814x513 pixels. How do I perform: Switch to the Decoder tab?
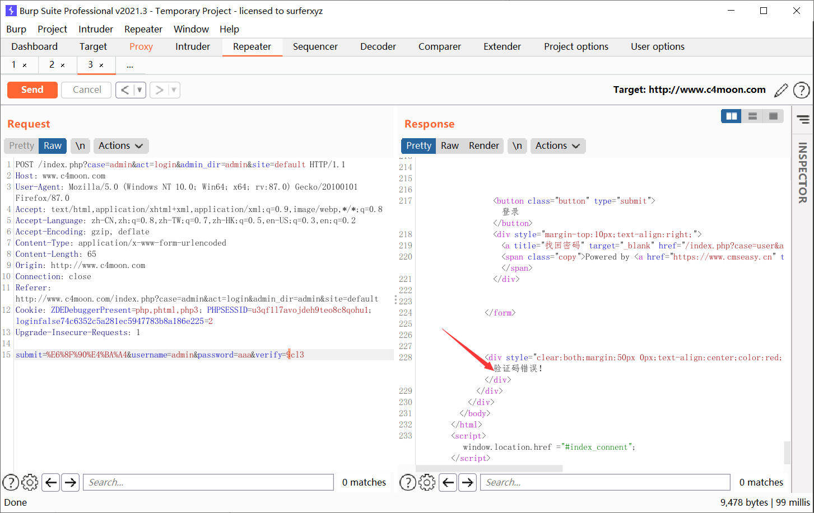tap(378, 47)
